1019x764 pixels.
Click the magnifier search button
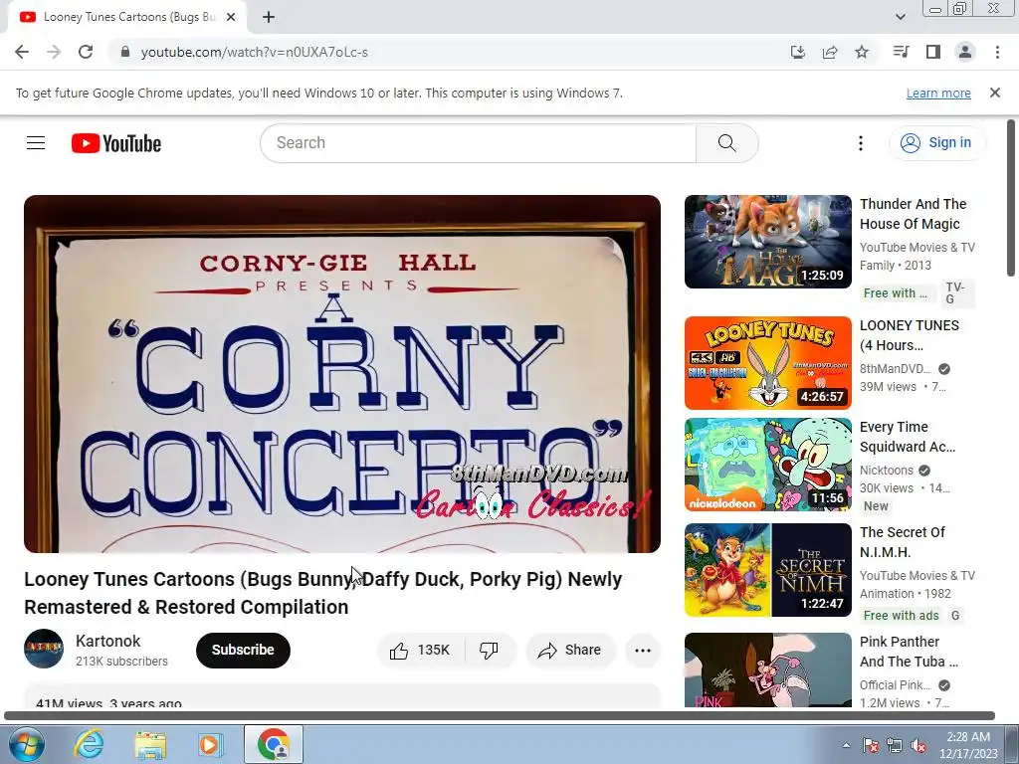pos(727,143)
